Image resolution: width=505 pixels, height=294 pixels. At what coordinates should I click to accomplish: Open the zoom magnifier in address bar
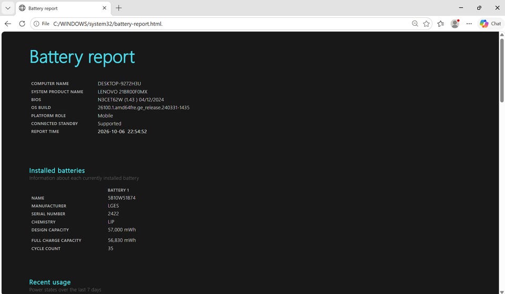click(415, 24)
